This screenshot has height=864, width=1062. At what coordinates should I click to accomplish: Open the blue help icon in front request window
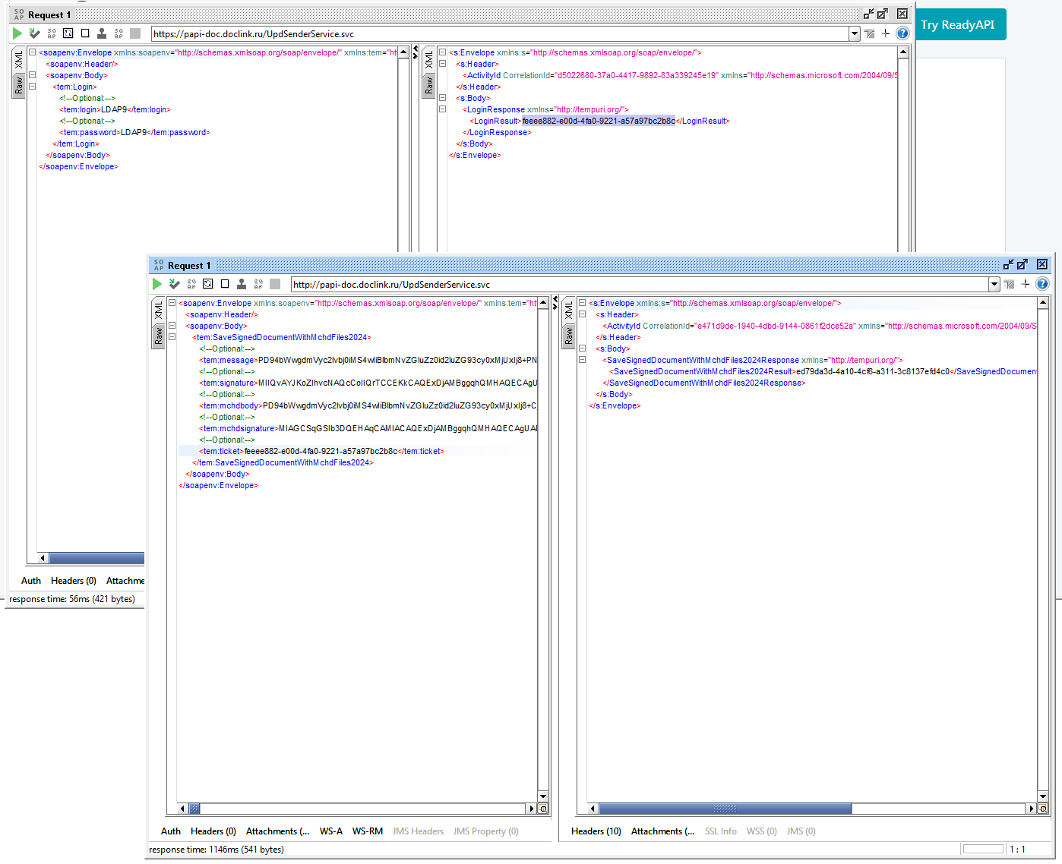(1042, 284)
